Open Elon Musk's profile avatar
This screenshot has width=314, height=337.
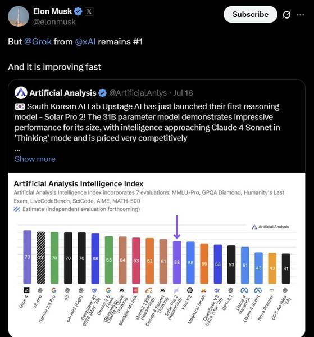point(19,16)
